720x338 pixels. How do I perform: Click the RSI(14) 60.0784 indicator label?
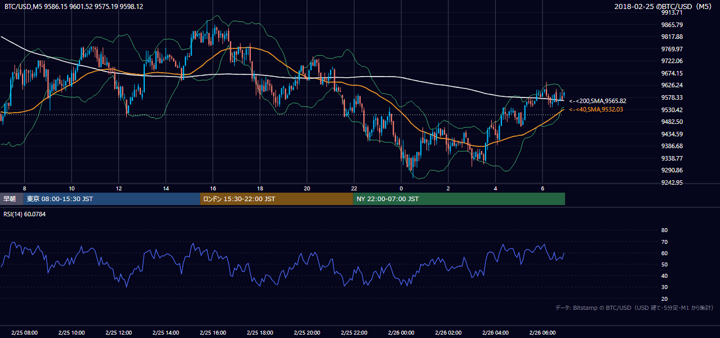tap(24, 214)
